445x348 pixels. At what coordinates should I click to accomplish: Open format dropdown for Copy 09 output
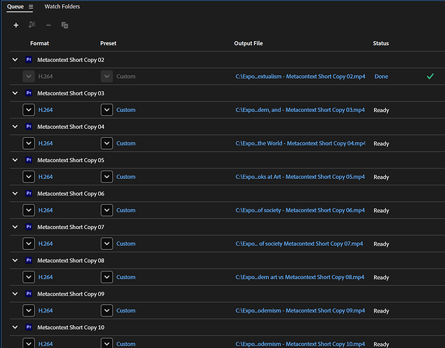click(29, 310)
